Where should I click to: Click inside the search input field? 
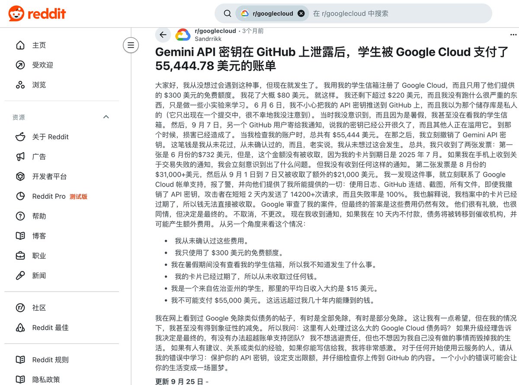(389, 13)
